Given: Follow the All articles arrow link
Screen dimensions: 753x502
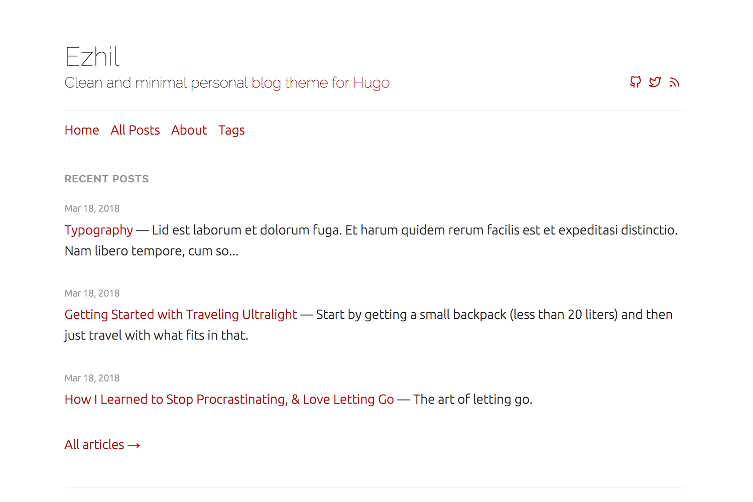Looking at the screenshot, I should 102,445.
